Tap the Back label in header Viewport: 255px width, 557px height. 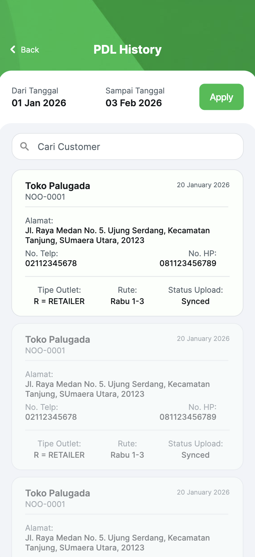click(x=30, y=50)
